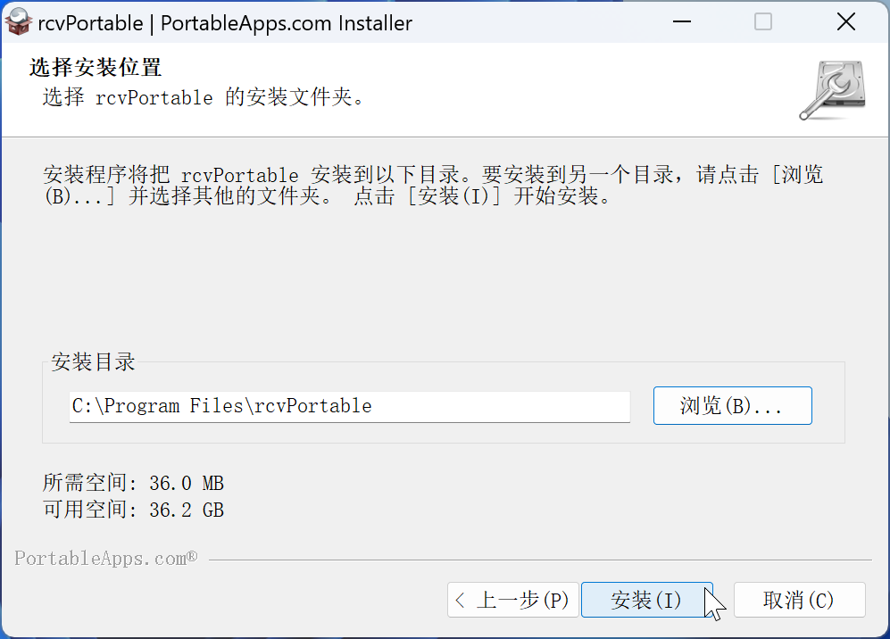The width and height of the screenshot is (890, 639).
Task: Open the 浏览(B)... folder browser
Action: point(732,406)
